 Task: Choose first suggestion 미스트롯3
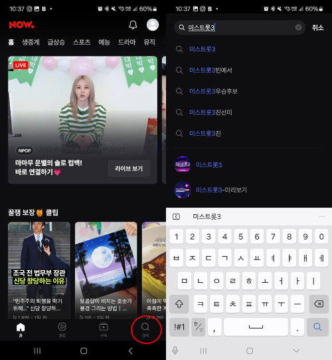(x=203, y=49)
